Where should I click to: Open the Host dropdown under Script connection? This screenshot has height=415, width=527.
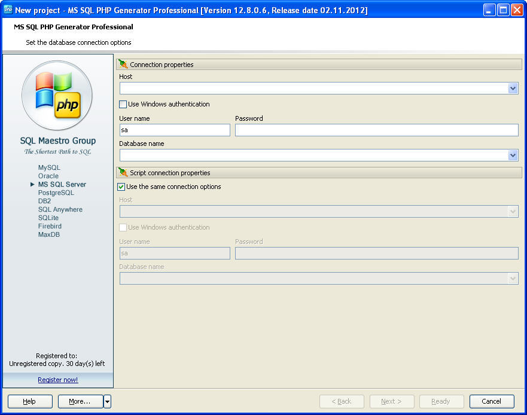513,211
